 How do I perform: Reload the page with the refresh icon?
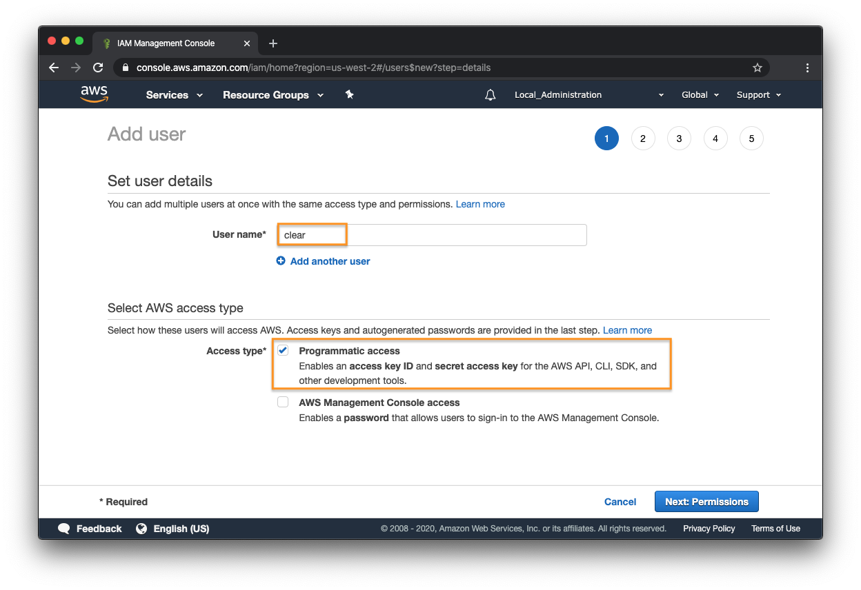click(x=98, y=68)
